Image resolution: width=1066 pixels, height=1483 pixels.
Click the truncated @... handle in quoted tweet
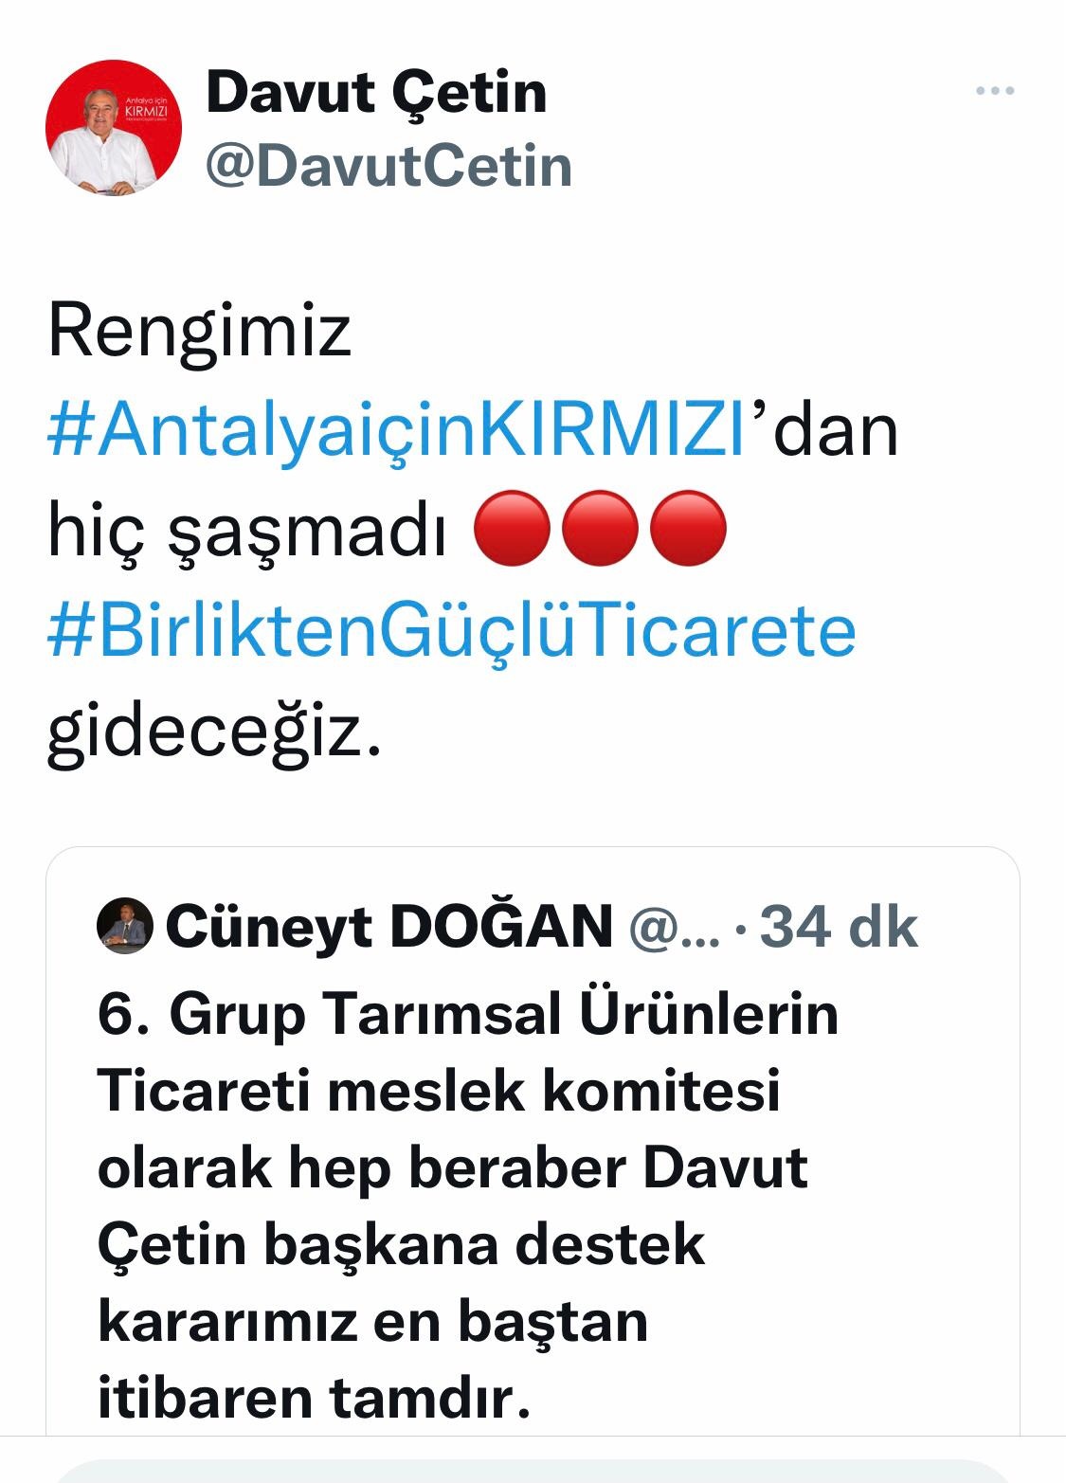675,929
